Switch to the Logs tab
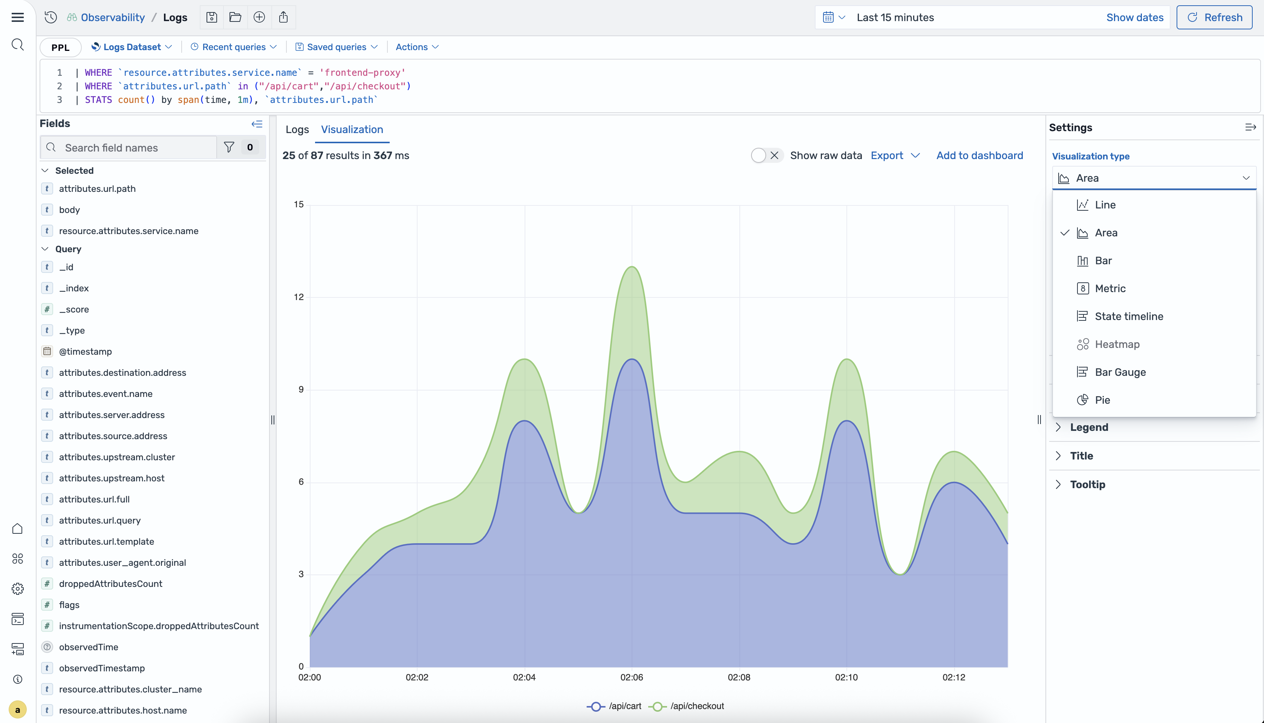Screen dimensions: 1264x723 click(296, 130)
